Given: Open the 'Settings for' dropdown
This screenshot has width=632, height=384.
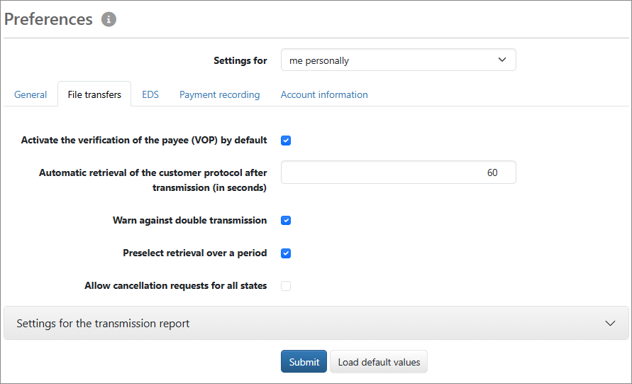Looking at the screenshot, I should (x=398, y=60).
